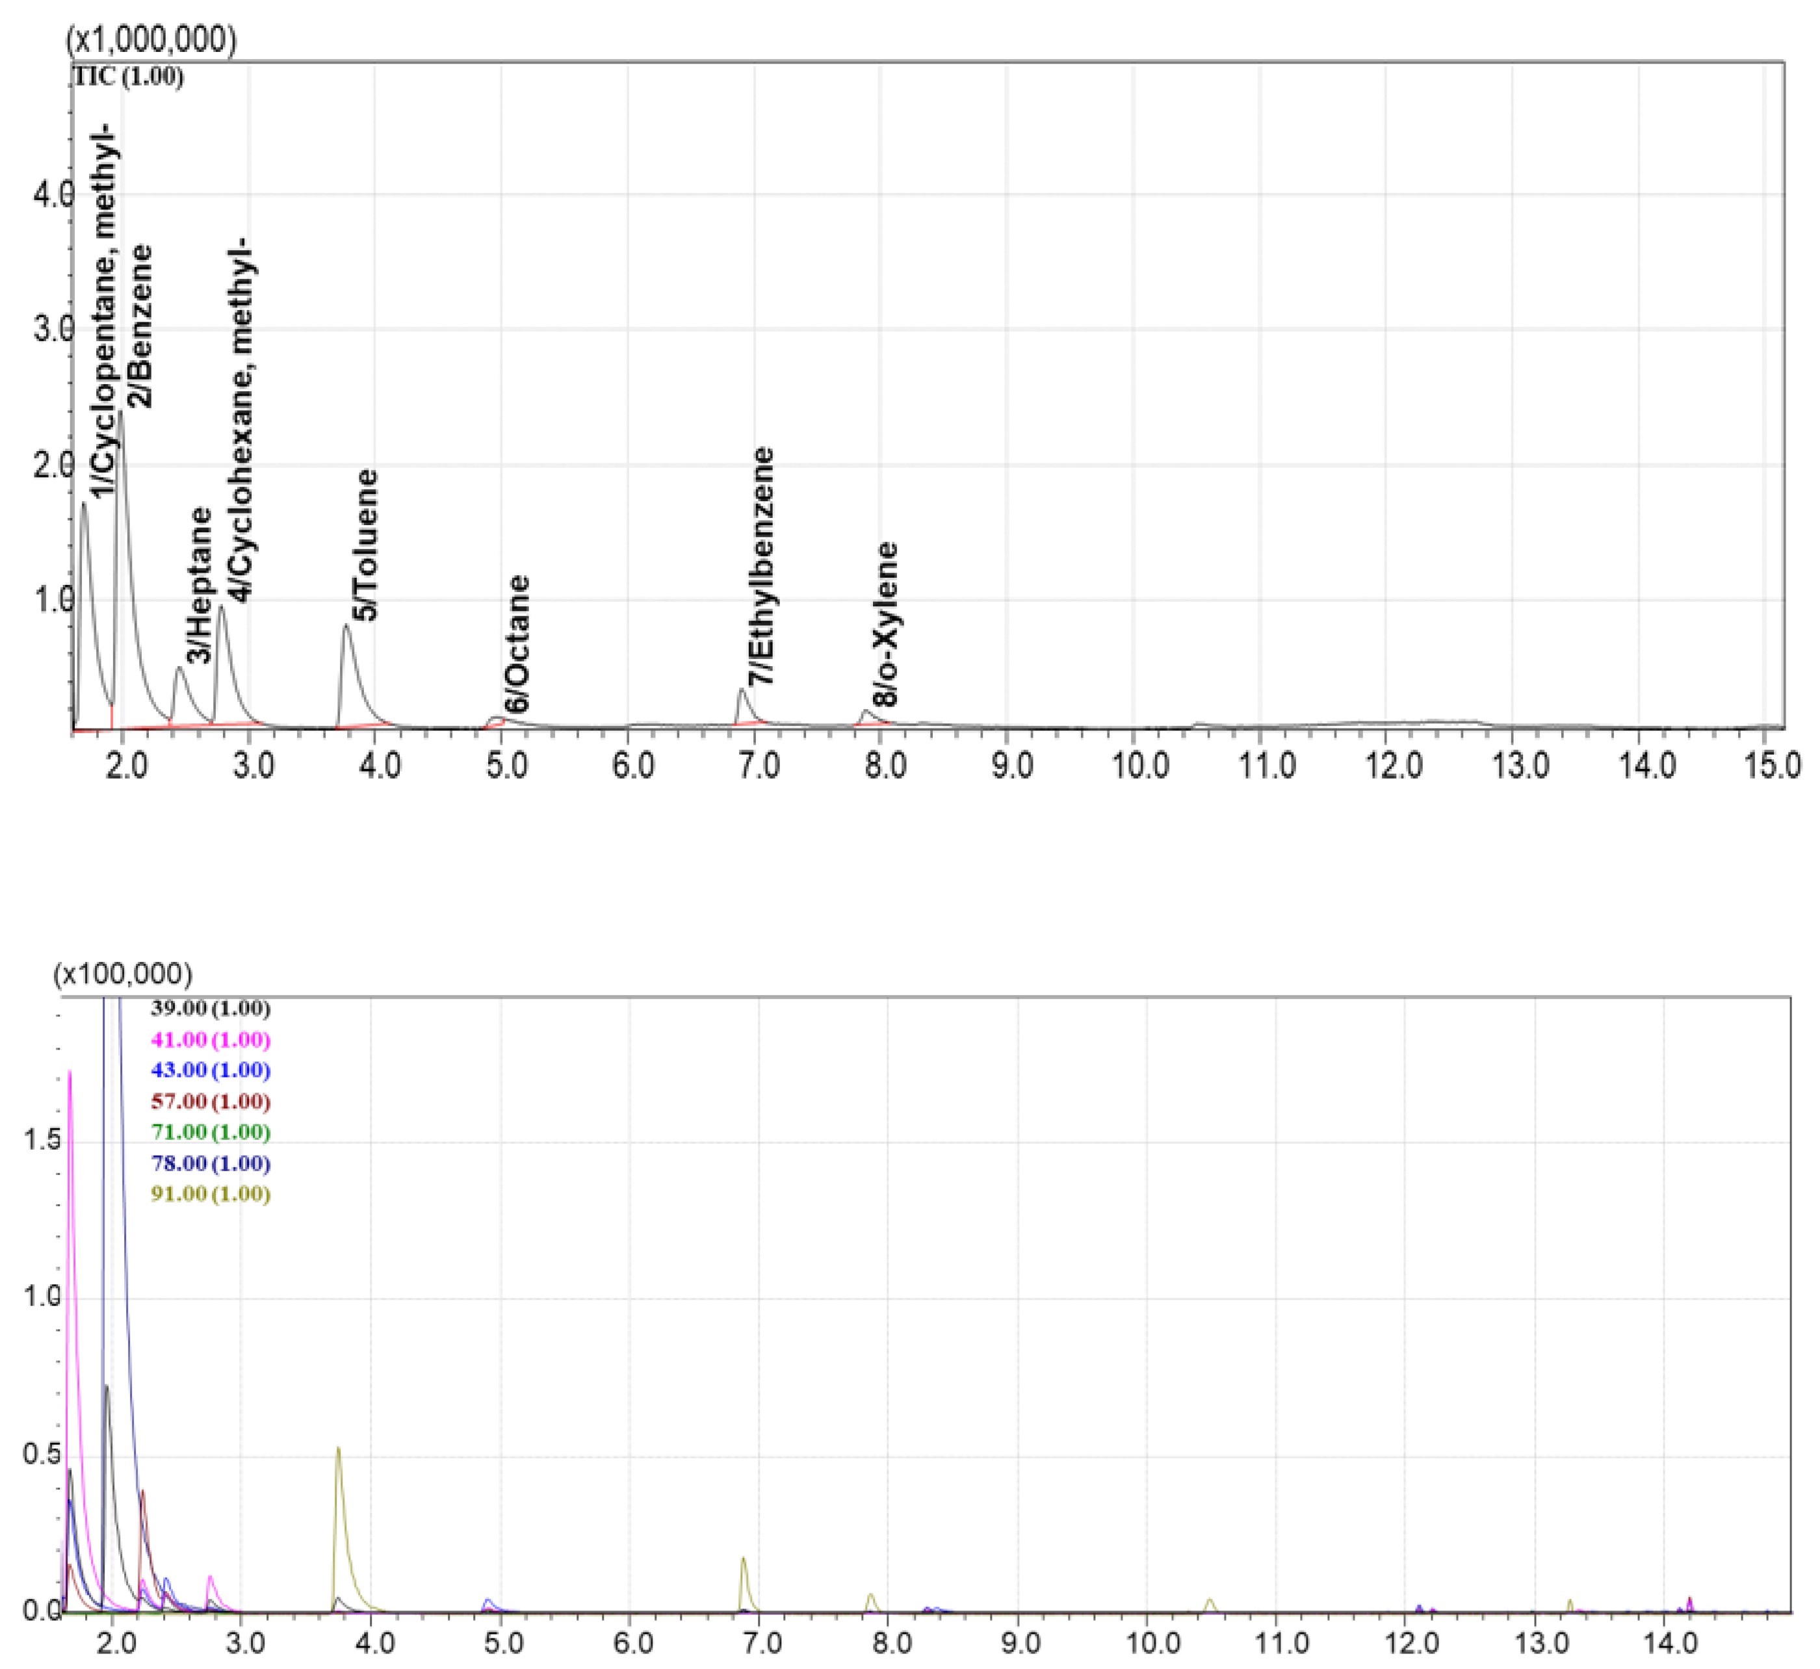Select the 41.00 magenta ion legend entry
This screenshot has height=1669, width=1820.
tap(211, 1039)
